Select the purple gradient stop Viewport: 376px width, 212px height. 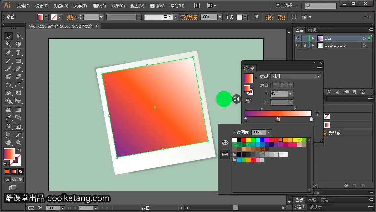[x=245, y=119]
